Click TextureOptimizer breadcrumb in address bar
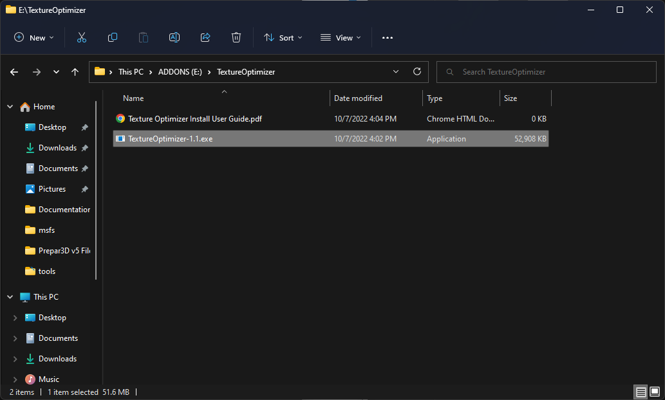Screen dimensions: 665x400 pos(246,72)
